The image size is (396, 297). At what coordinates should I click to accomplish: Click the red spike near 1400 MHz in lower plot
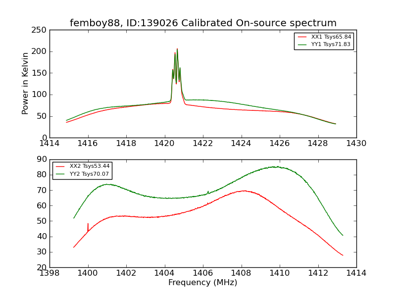point(88,226)
